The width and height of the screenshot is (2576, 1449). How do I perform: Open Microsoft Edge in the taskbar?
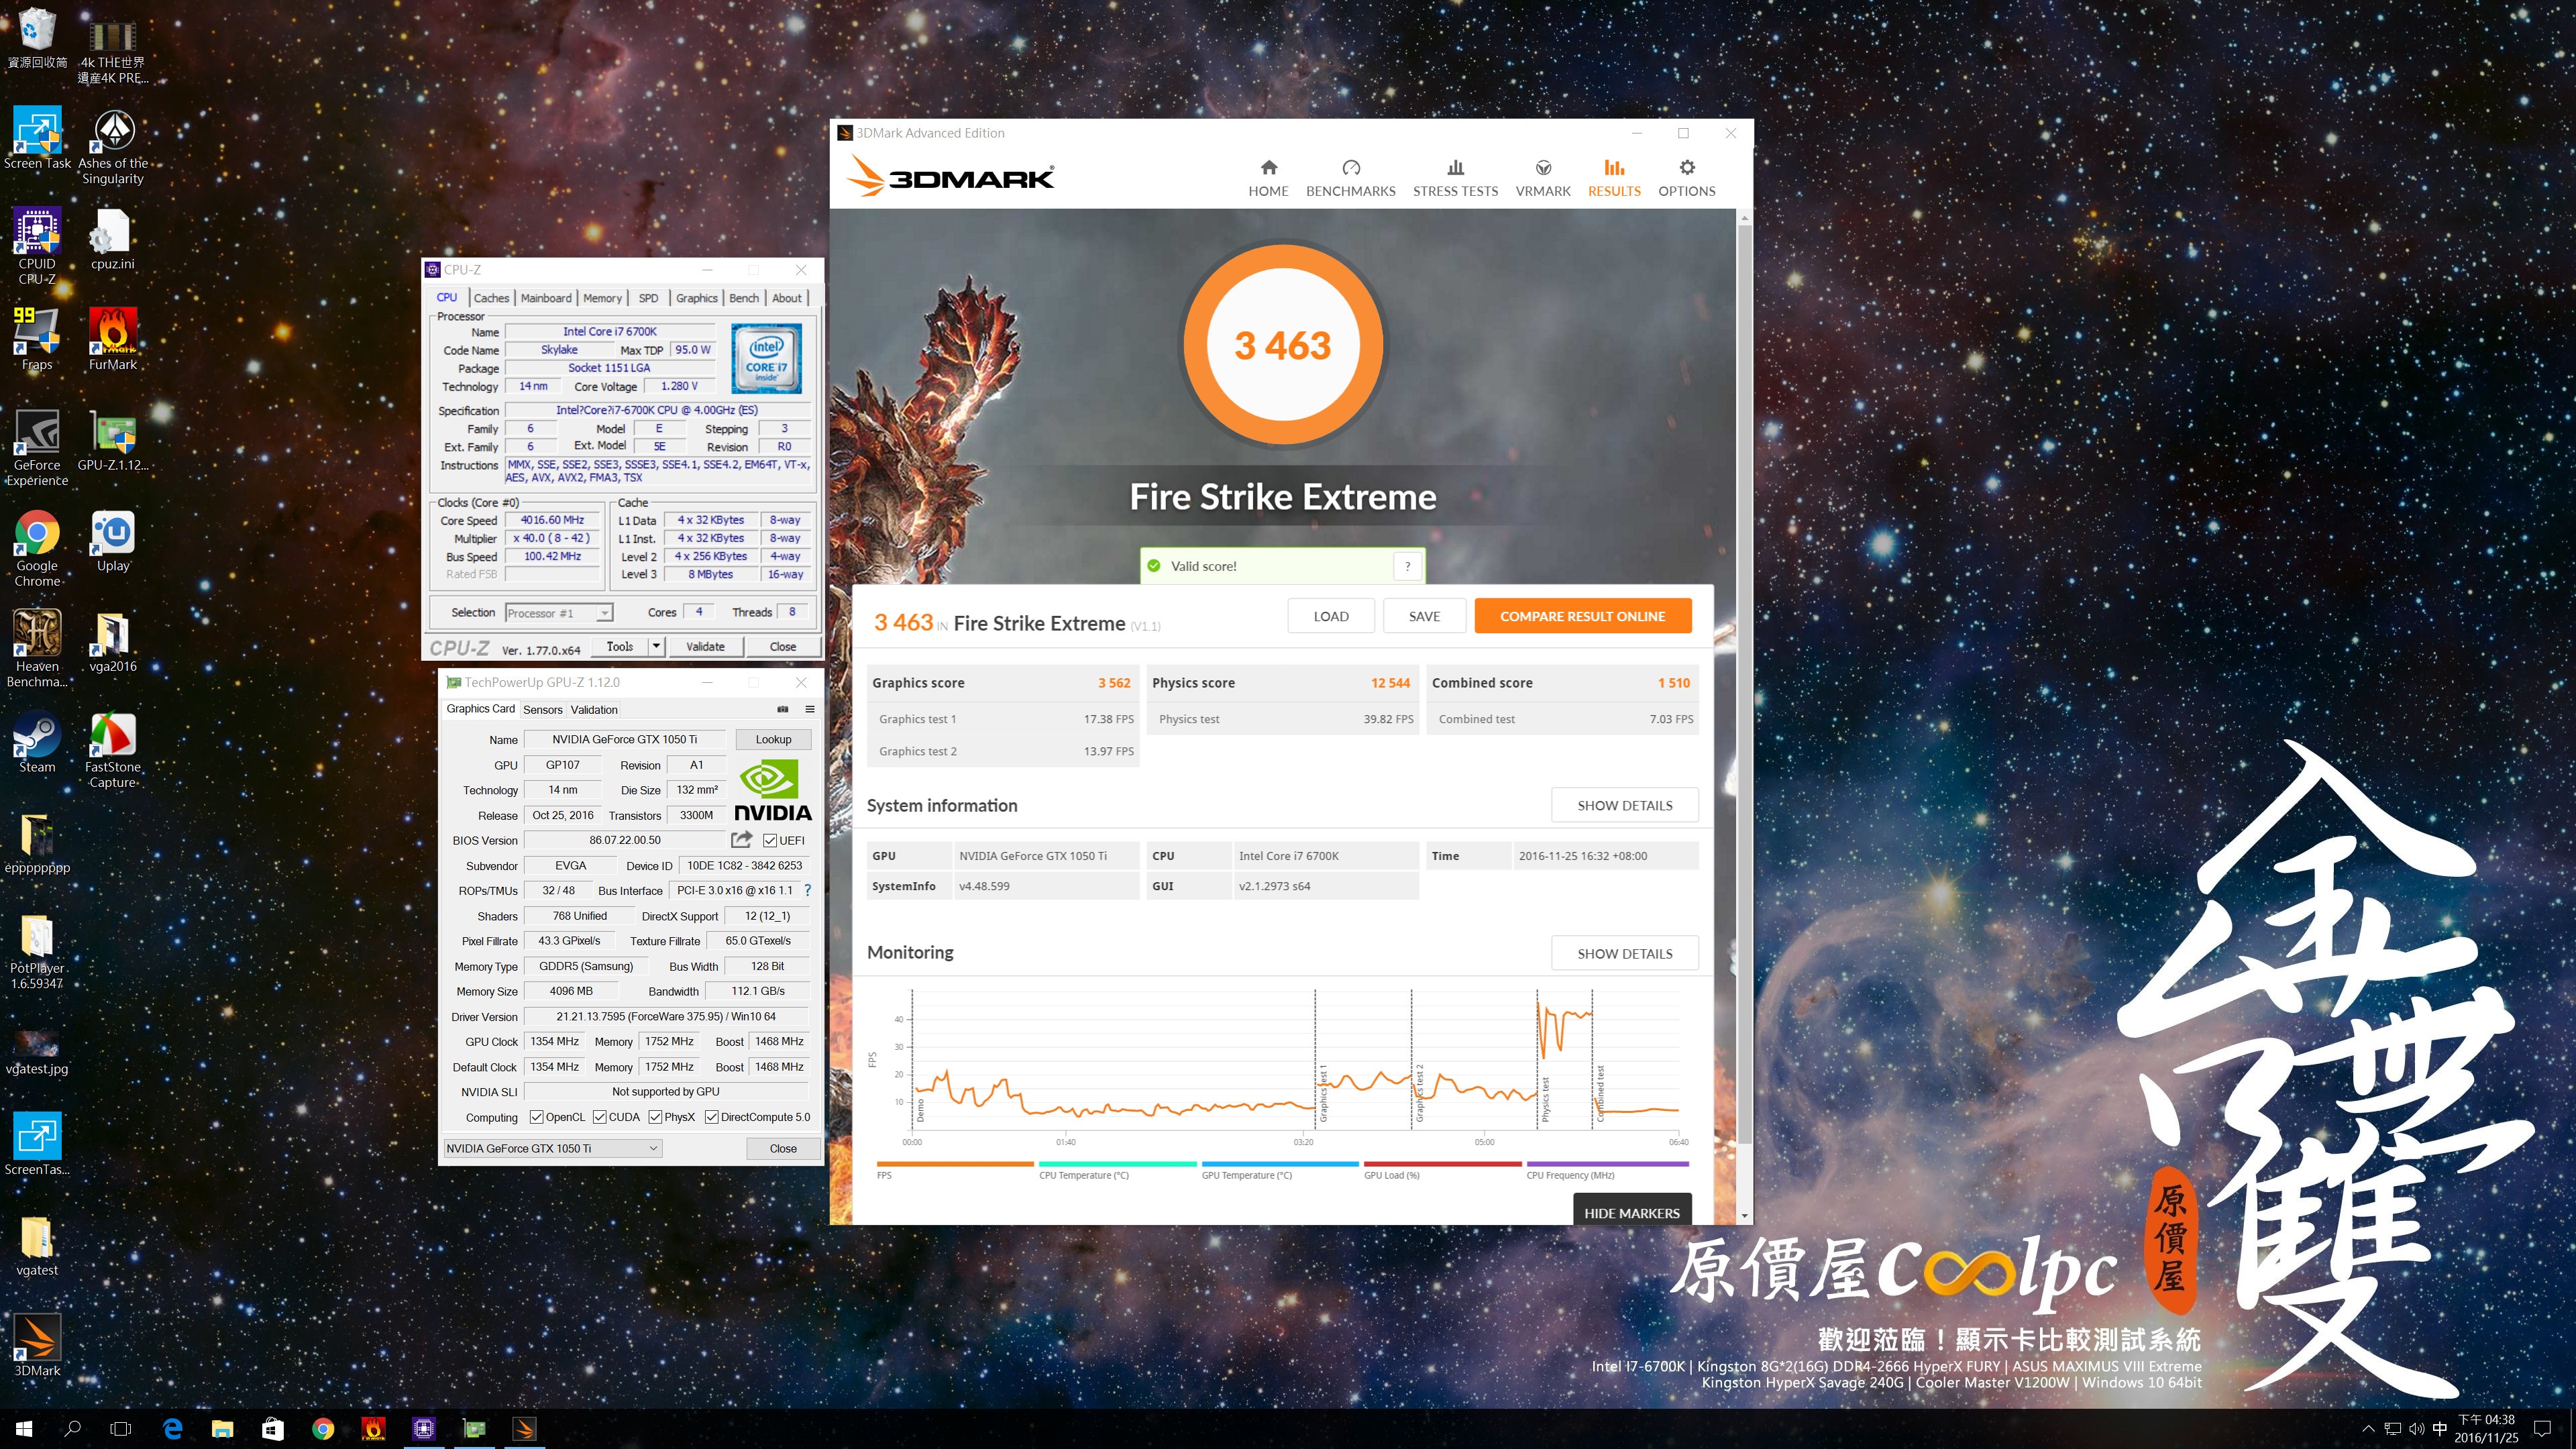172,1429
